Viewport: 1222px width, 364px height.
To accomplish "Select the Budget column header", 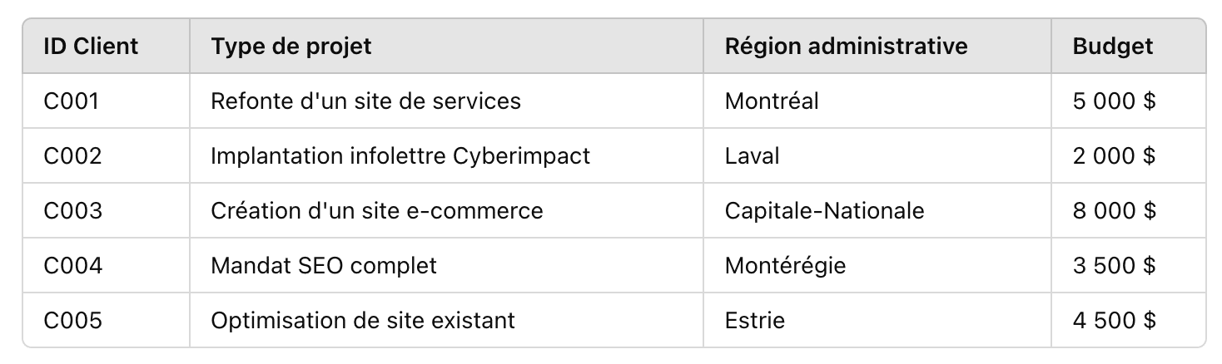I will point(1128,46).
